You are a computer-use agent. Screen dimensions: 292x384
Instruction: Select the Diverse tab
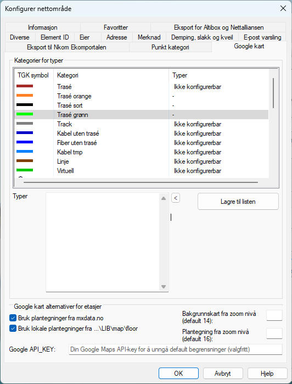click(x=20, y=37)
